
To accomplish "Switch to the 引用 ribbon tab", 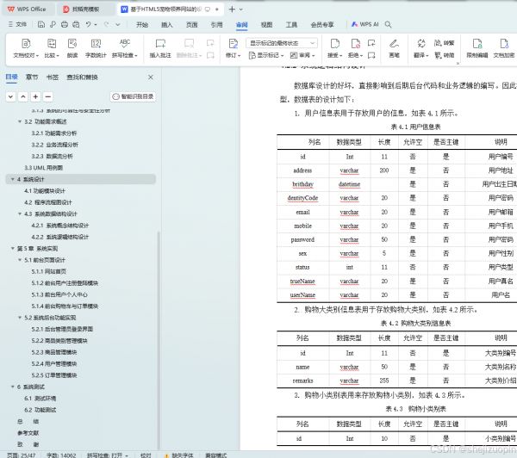I will [216, 24].
